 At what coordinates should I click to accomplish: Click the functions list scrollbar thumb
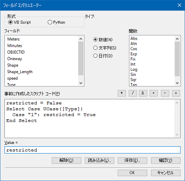[x=177, y=59]
